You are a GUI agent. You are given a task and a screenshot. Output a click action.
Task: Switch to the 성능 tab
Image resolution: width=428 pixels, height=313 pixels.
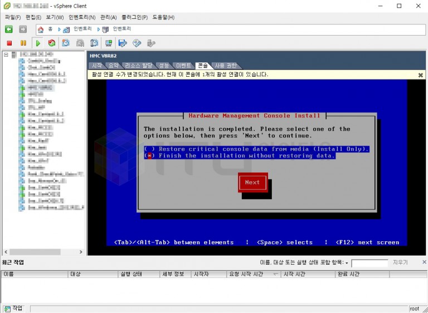click(163, 66)
